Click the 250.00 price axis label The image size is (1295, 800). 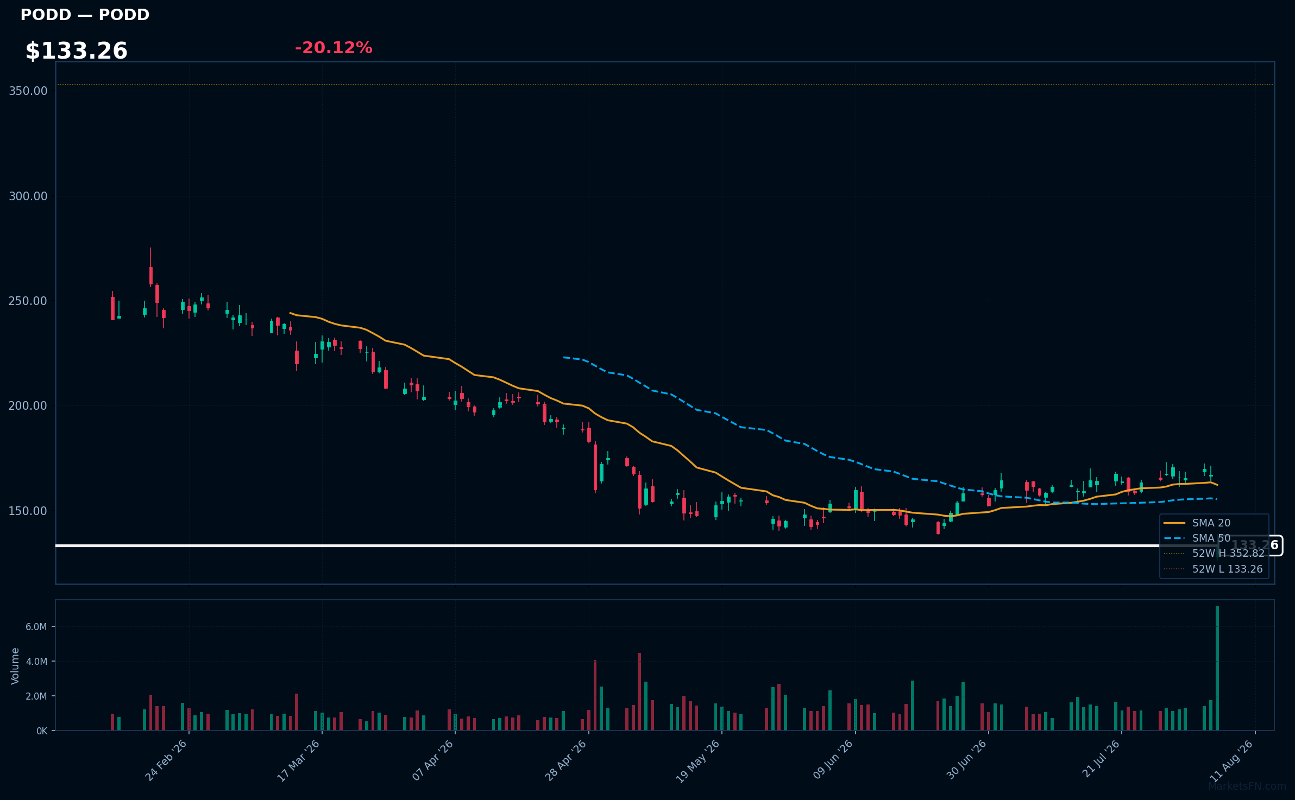click(x=28, y=301)
